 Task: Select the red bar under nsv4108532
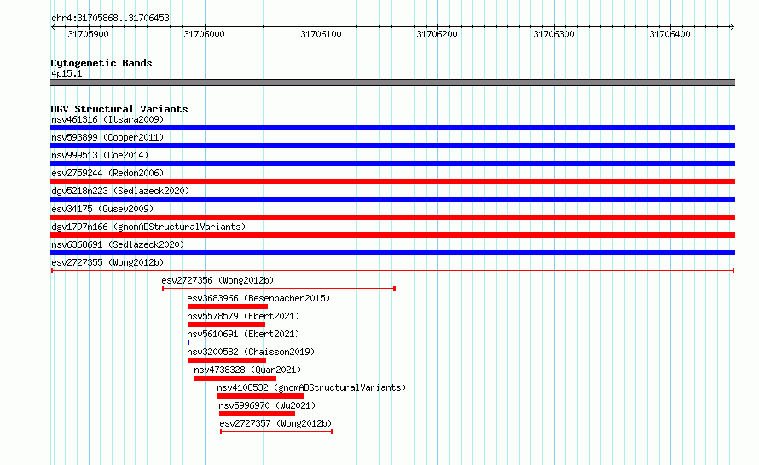pos(261,396)
